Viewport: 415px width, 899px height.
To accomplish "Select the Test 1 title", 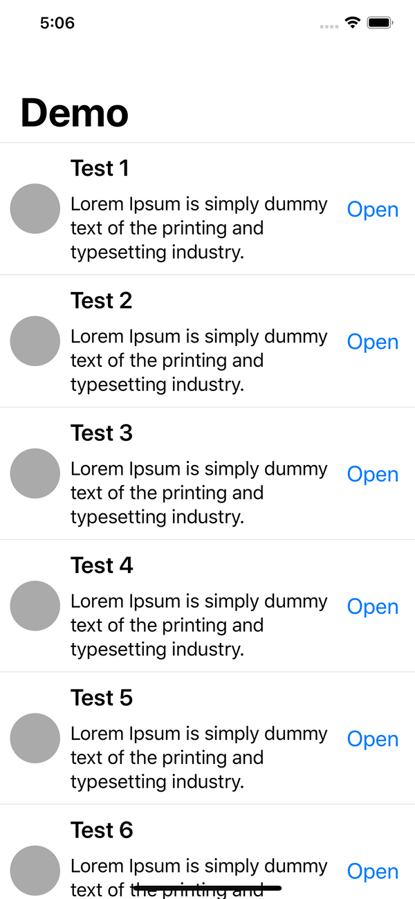I will [100, 168].
